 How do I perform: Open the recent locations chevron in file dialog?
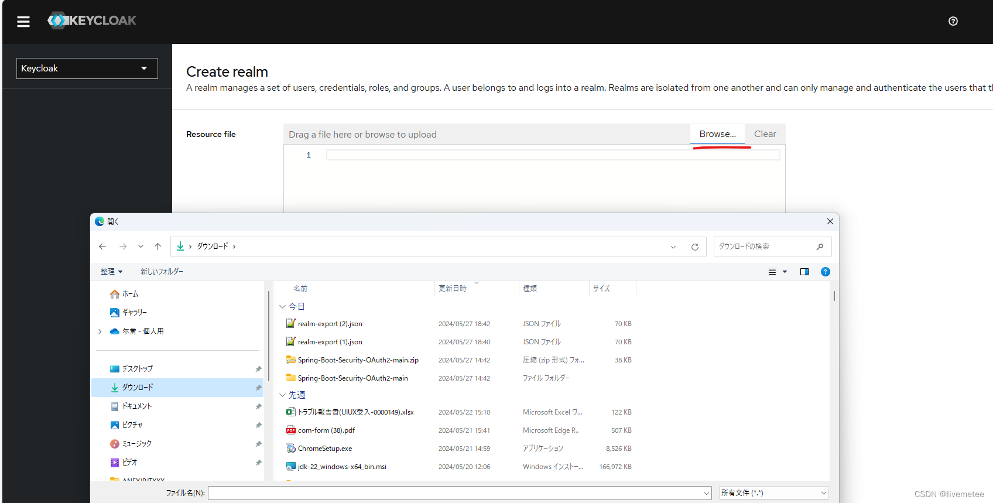coord(141,247)
